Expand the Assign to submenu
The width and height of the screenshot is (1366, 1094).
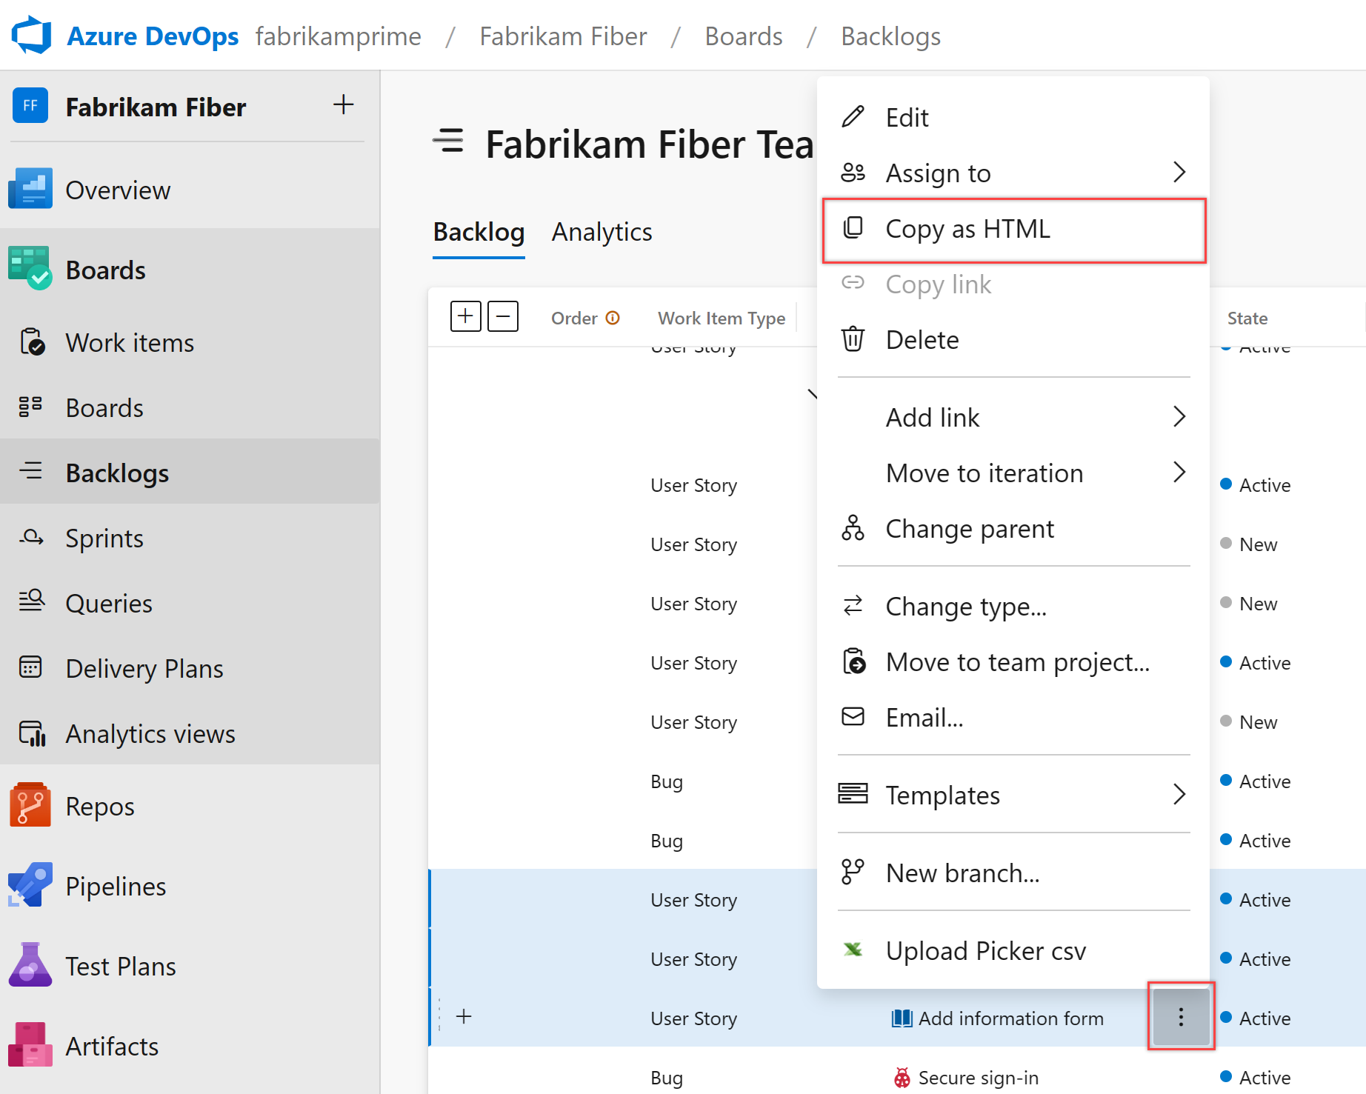pyautogui.click(x=1179, y=173)
